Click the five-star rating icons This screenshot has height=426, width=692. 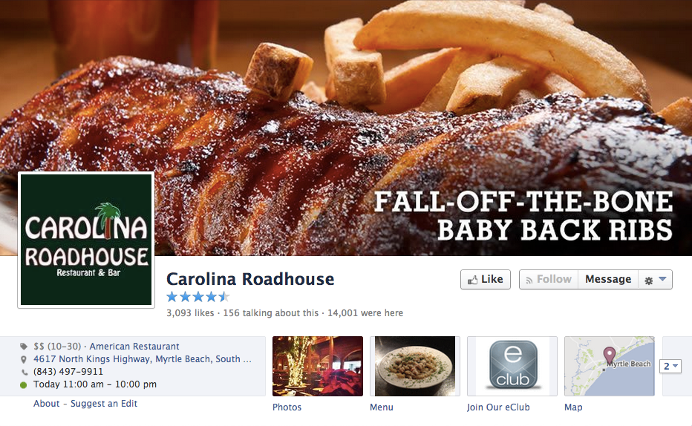(x=198, y=297)
